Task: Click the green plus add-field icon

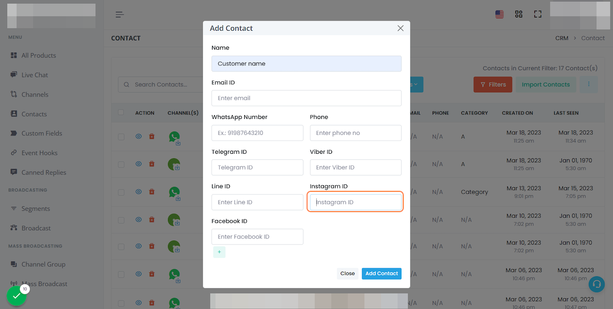Action: click(x=219, y=252)
